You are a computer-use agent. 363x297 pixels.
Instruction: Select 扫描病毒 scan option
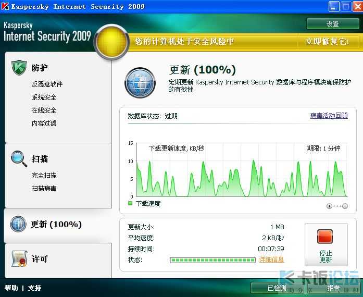click(44, 188)
